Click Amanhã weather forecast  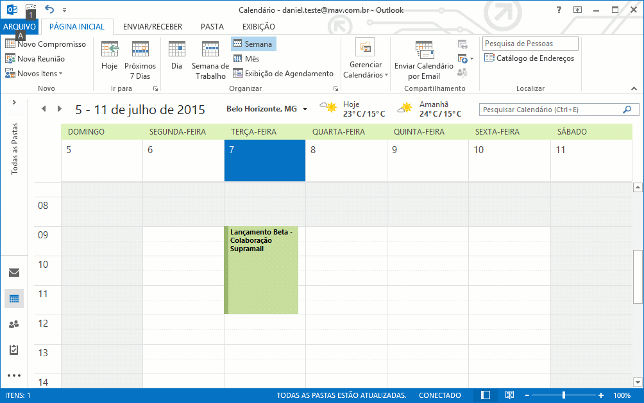429,109
